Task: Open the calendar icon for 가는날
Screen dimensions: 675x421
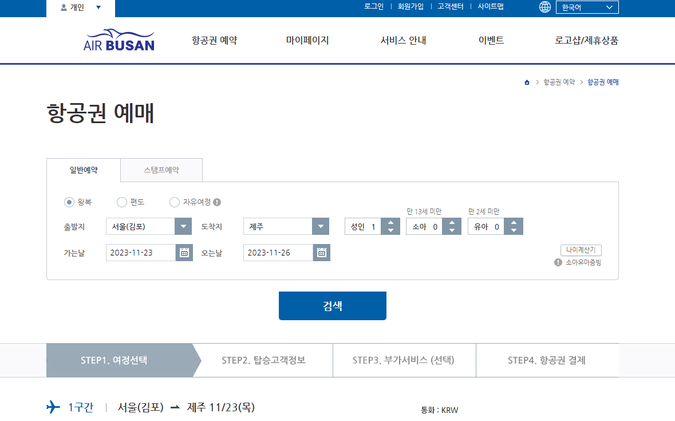Action: pyautogui.click(x=183, y=252)
